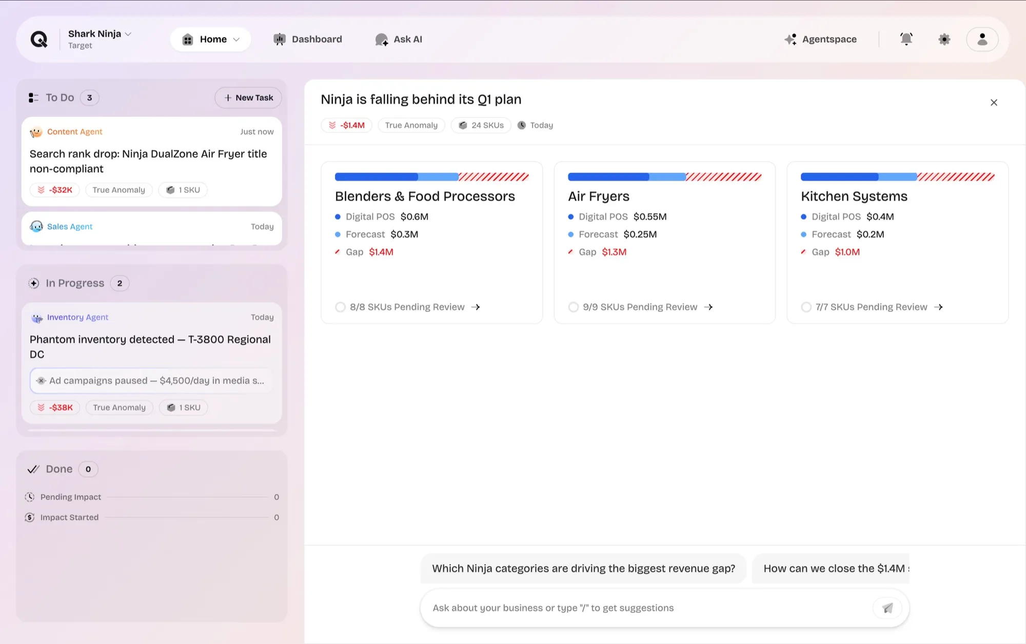Screen dimensions: 1026x644
Task: Click the Impact Started row
Action: point(152,517)
